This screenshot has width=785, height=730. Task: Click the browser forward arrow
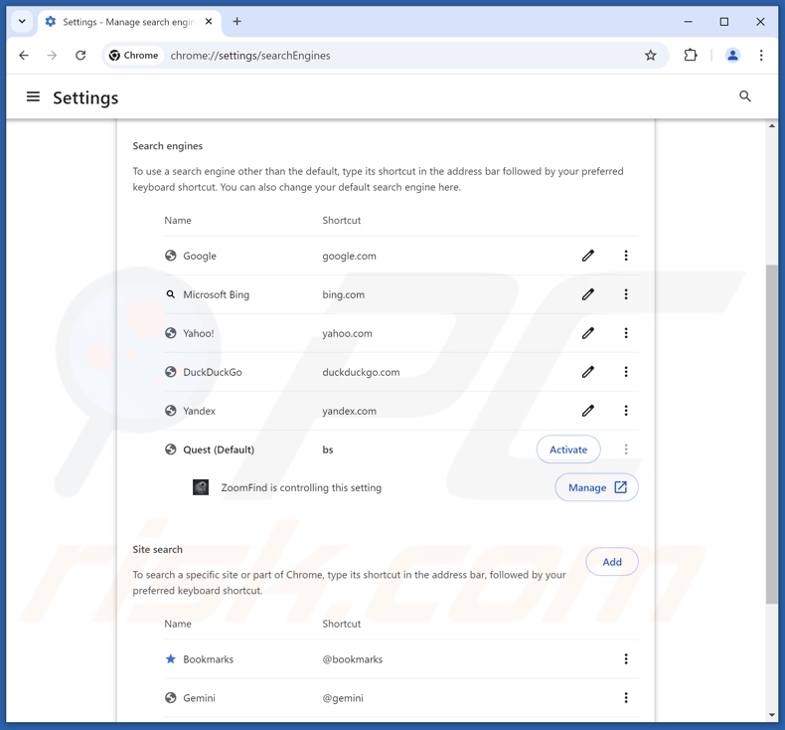pyautogui.click(x=52, y=55)
